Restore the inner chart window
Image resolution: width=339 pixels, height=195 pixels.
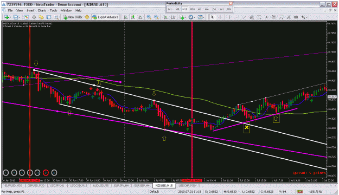pos(330,10)
